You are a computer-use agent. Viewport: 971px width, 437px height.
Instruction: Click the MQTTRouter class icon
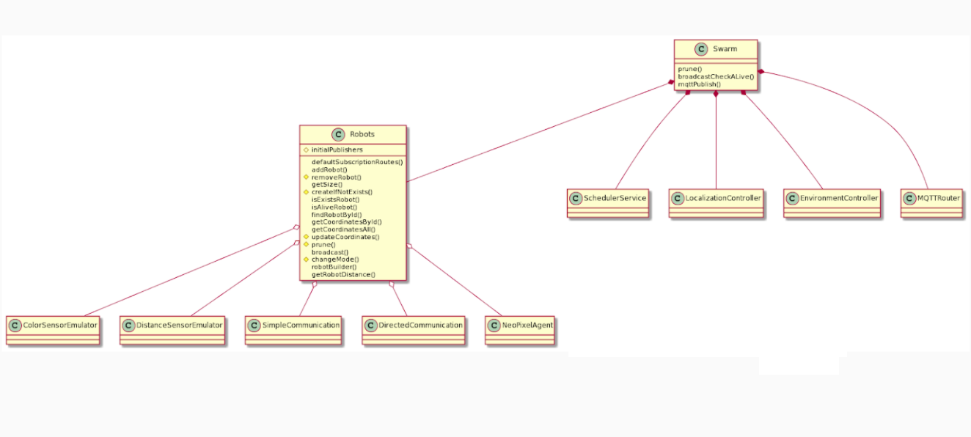point(908,197)
